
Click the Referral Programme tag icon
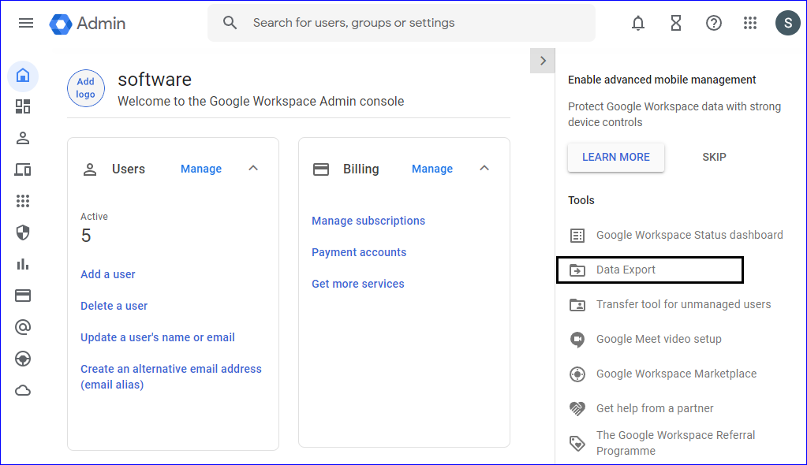coord(577,443)
